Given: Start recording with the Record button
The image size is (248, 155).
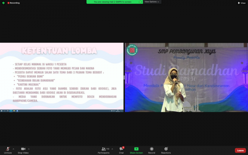Looking at the screenshot, I should [x=152, y=151].
